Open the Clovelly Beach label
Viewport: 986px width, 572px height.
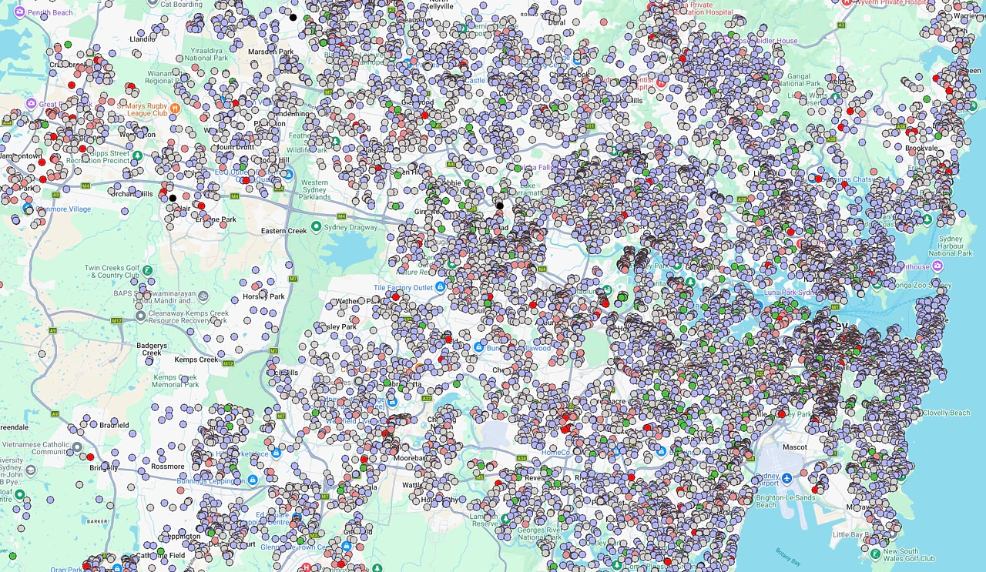946,413
